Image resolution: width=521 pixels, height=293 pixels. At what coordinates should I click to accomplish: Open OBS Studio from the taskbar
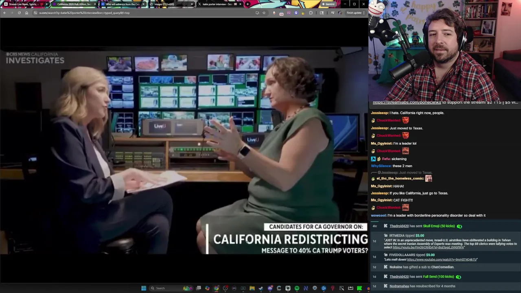(x=225, y=288)
